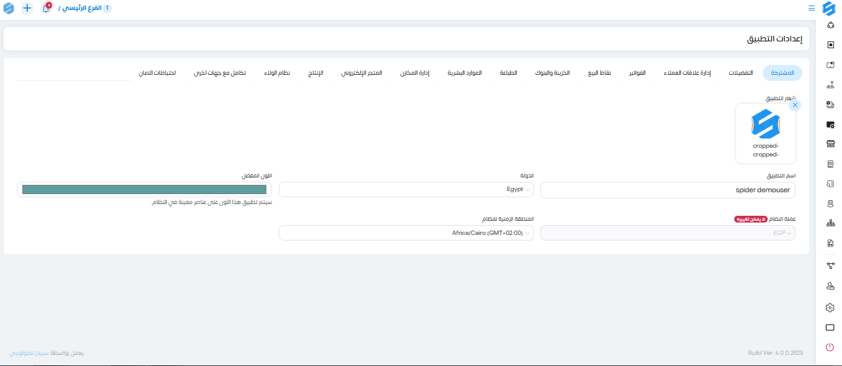Switch to the نظام الولاء tab
This screenshot has width=842, height=366.
tap(277, 73)
